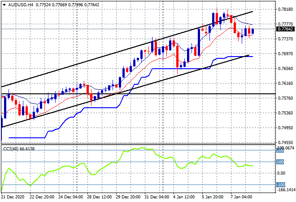296x202 pixels.
Task: Click the CCI -100 level label
Action: tap(281, 184)
